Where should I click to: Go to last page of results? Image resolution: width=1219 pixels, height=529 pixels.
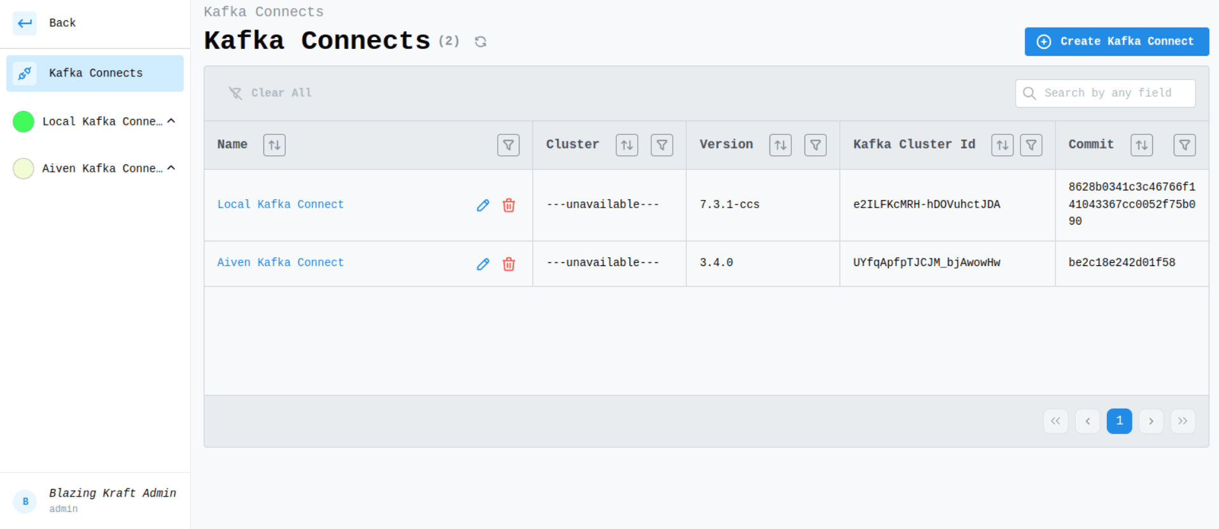point(1183,421)
